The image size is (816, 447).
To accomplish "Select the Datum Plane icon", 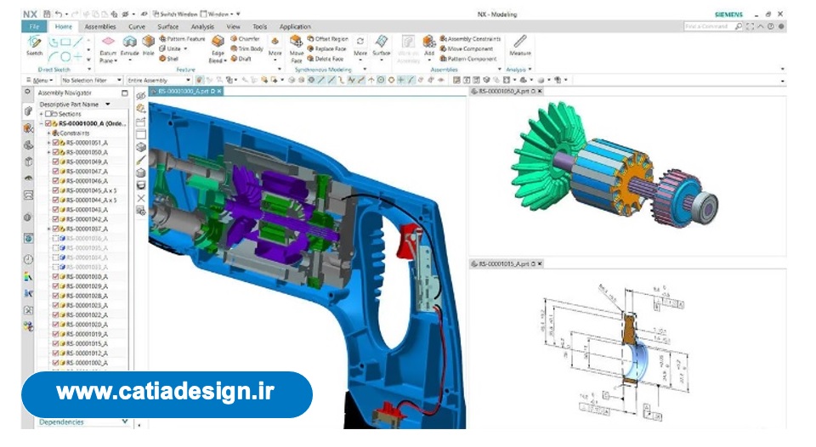I will tap(108, 42).
